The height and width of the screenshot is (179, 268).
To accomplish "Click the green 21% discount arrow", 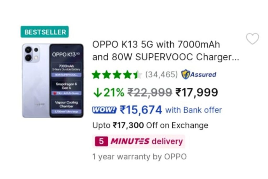I will pyautogui.click(x=97, y=93).
